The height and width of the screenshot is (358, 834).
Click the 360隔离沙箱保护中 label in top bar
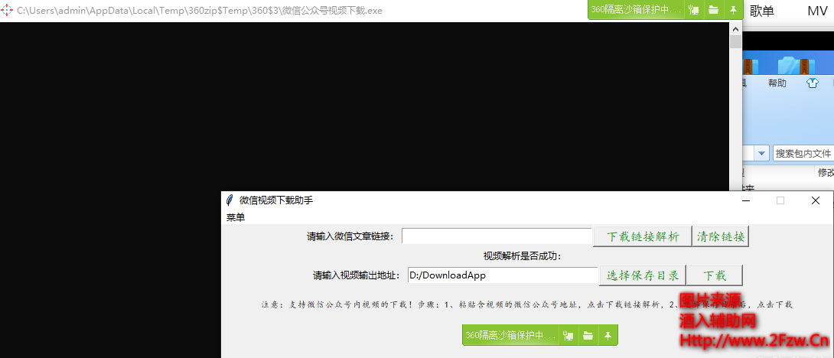click(636, 10)
